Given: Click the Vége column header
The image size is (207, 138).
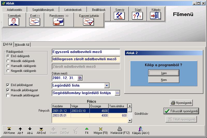Looking at the screenshot, I should 80,106.
